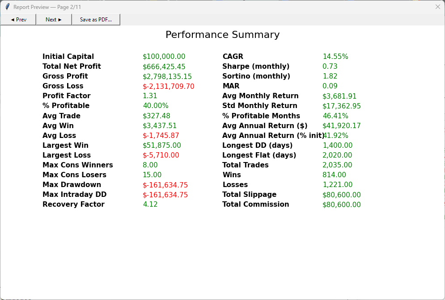Click the Total Trades label
Image resolution: width=445 pixels, height=300 pixels.
246,165
